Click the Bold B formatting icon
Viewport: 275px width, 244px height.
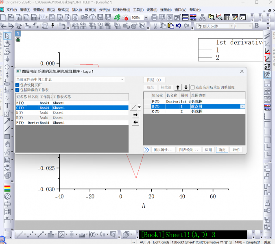coord(257,26)
